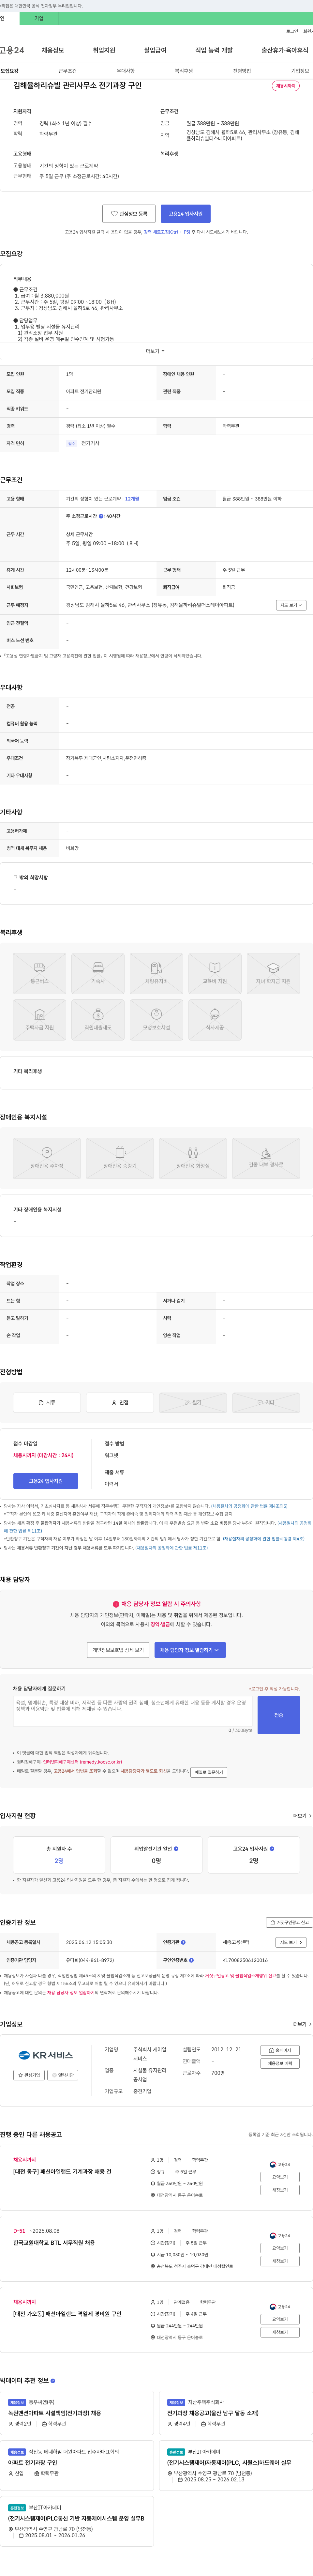Open 개인정보보호법 상세 보기
The image size is (313, 2576).
(118, 1650)
